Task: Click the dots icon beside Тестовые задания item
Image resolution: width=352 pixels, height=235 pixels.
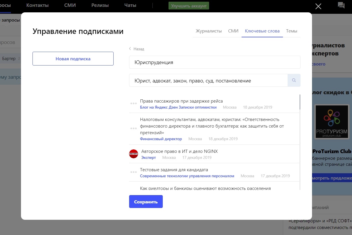Action: (133, 172)
